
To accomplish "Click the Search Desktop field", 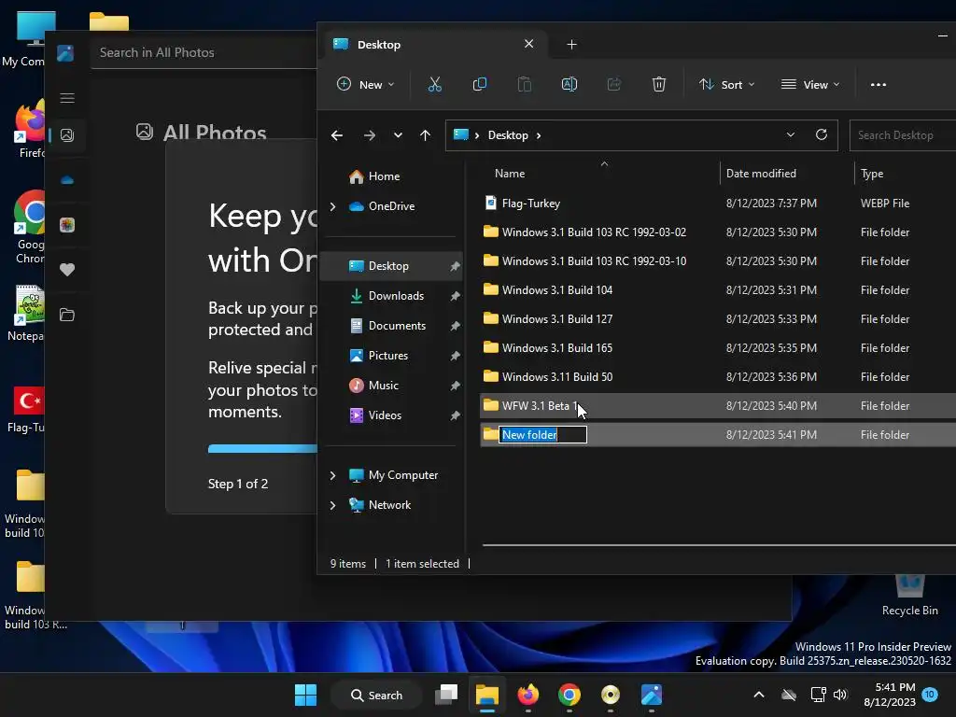I will pyautogui.click(x=903, y=135).
